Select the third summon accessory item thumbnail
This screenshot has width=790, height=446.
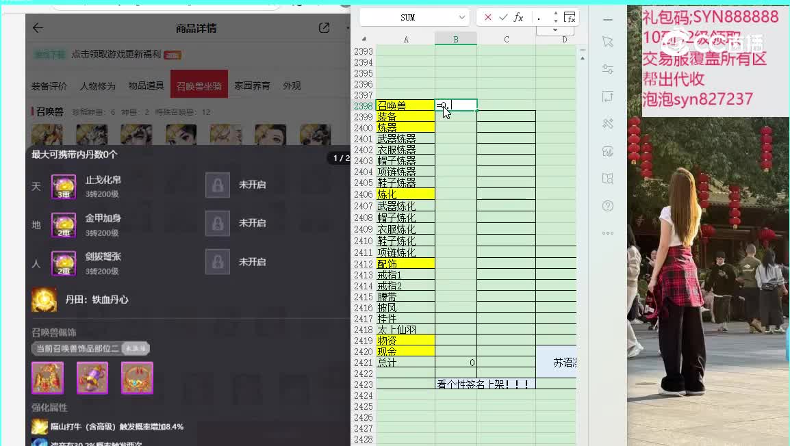[137, 378]
